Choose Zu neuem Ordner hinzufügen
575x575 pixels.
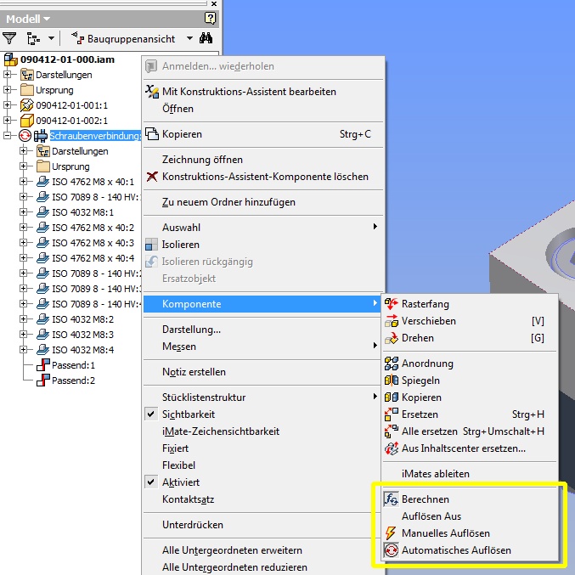click(x=228, y=202)
